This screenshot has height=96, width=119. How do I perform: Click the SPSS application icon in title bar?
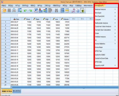click(2, 2)
